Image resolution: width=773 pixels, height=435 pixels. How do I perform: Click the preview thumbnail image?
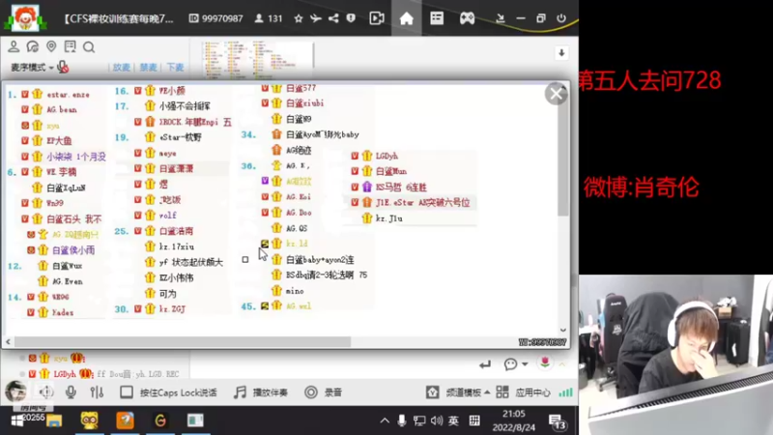(256, 59)
